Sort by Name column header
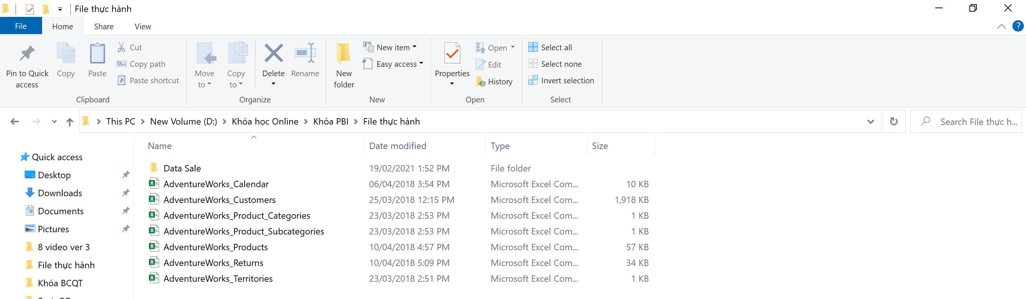The width and height of the screenshot is (1026, 299). tap(160, 146)
